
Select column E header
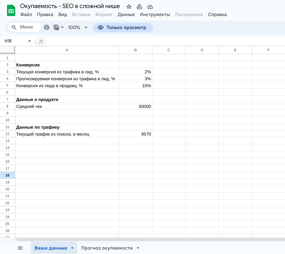(x=235, y=50)
